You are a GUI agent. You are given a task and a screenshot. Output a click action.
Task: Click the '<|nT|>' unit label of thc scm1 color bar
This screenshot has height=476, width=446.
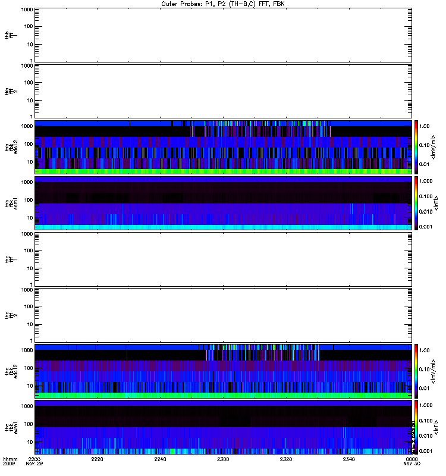pos(436,427)
